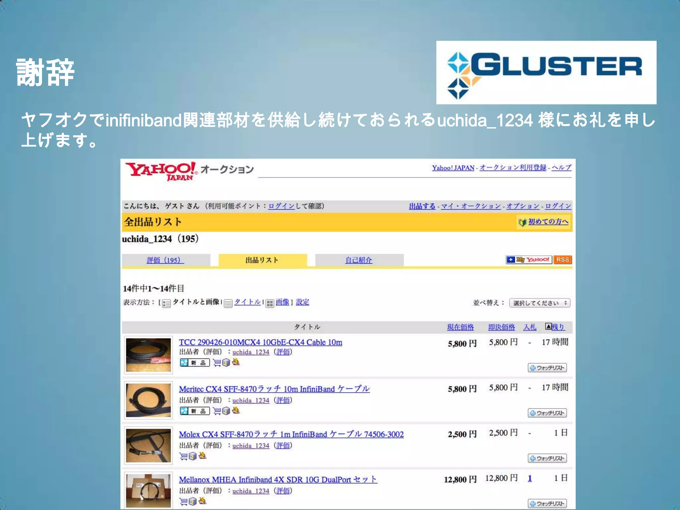Add TCC cable to watchlist
Image resolution: width=680 pixels, height=510 pixels.
(x=547, y=368)
